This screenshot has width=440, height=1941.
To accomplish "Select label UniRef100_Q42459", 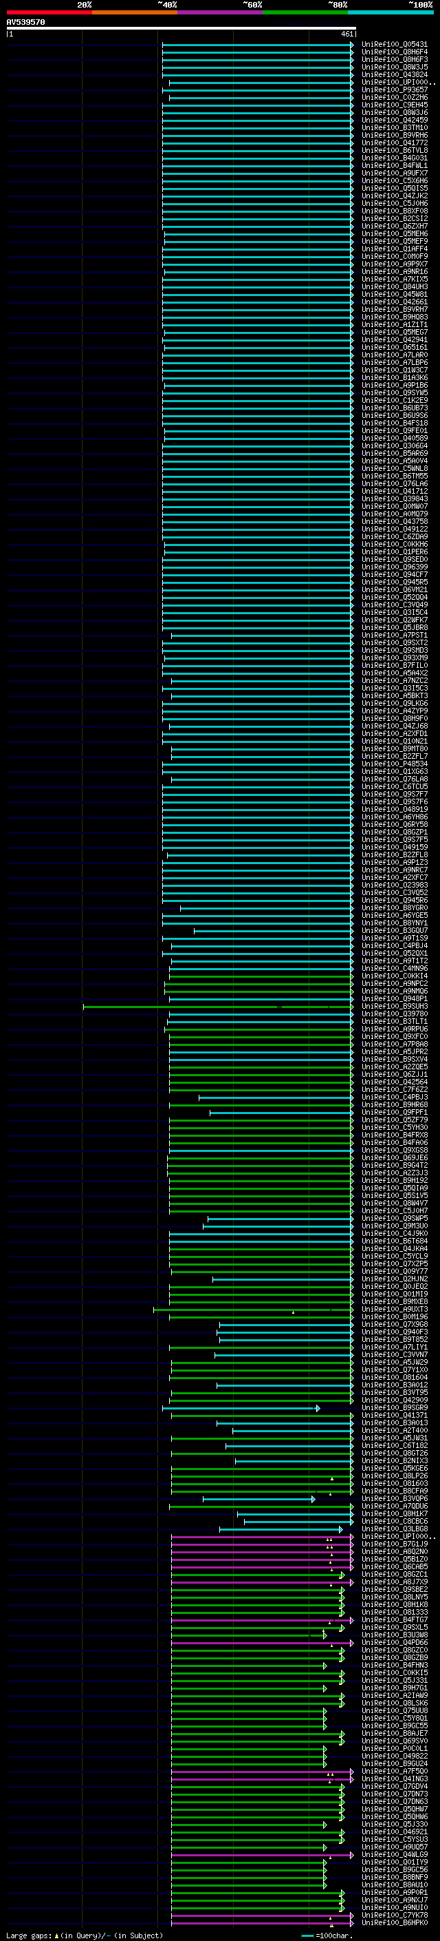I will (394, 120).
